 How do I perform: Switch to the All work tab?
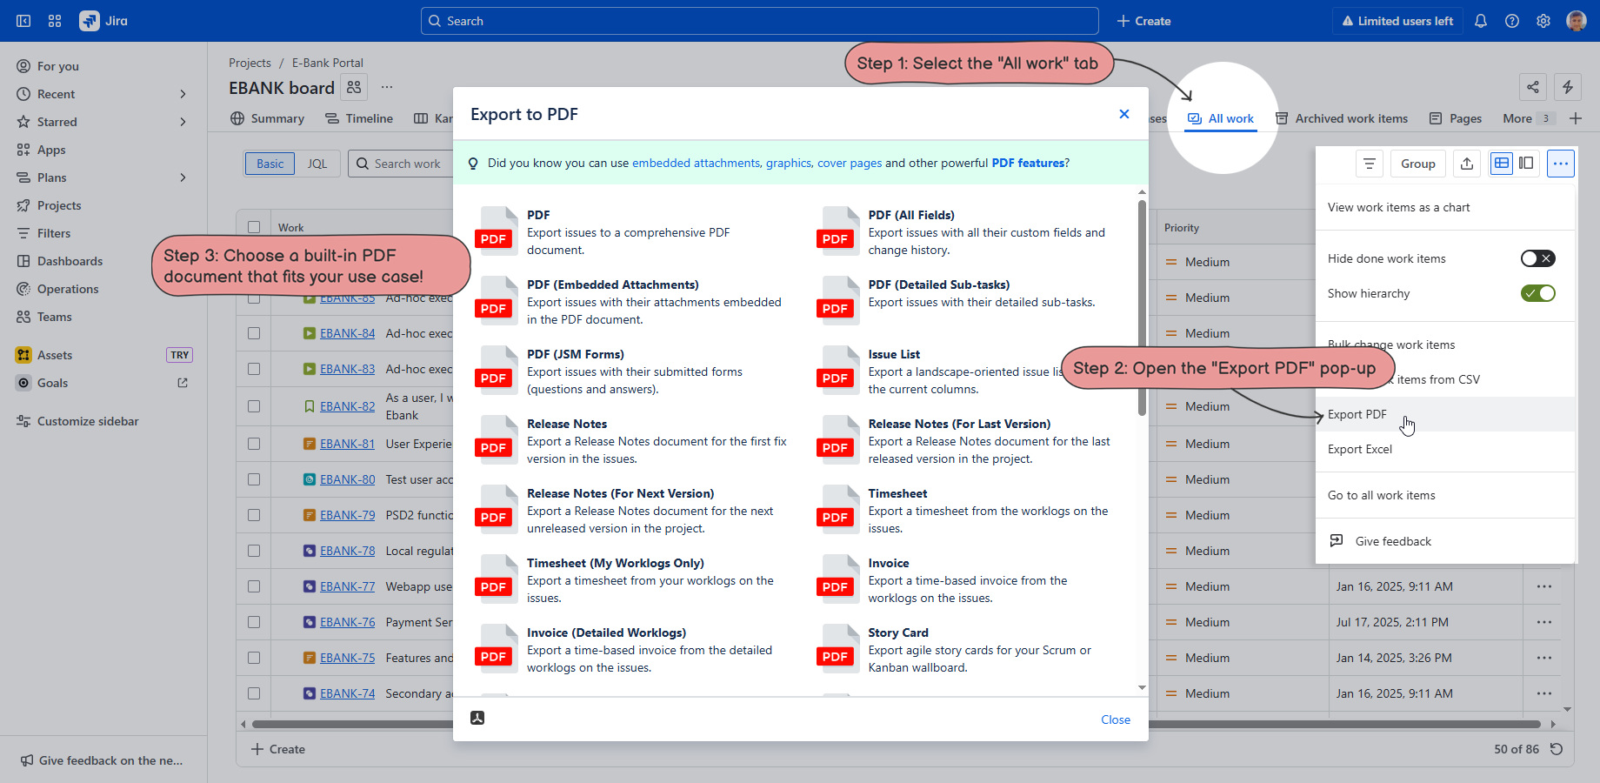1221,118
